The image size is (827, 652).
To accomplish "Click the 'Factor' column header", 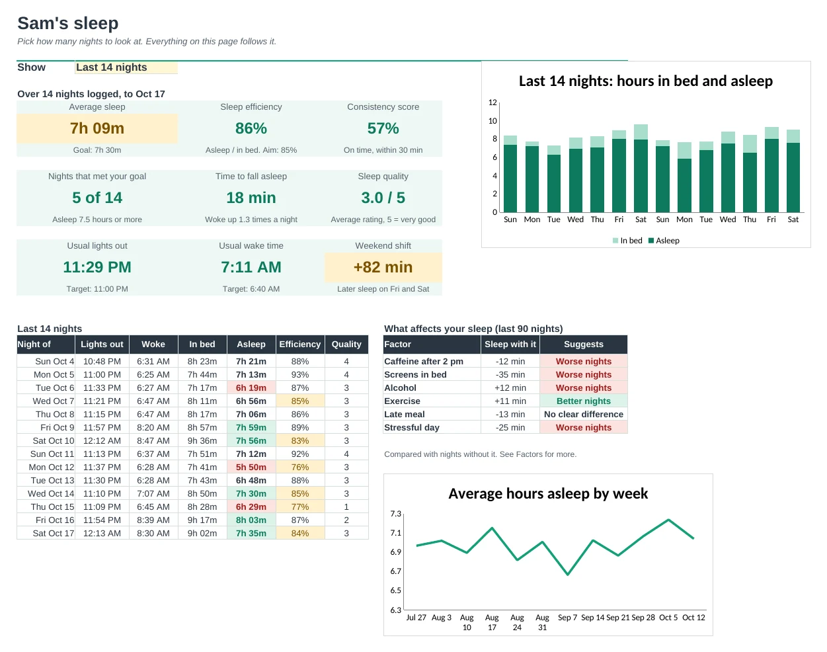I will click(432, 345).
